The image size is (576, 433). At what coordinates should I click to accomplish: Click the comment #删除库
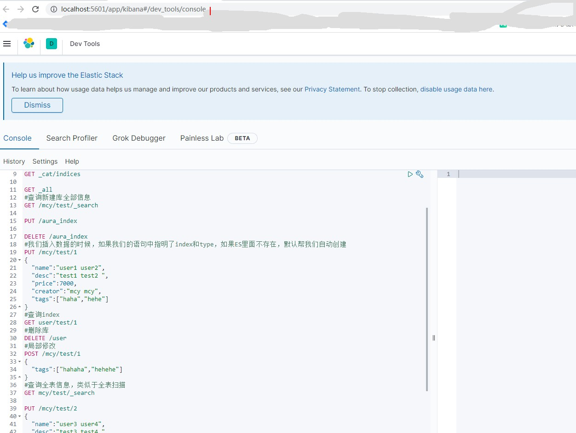36,330
